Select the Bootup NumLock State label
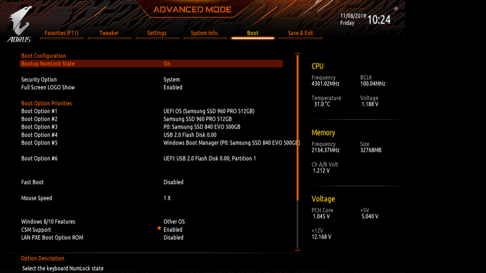Viewport: 486px width, 273px height. pos(48,64)
